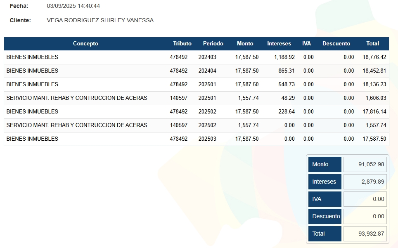Viewport: 398px width, 248px height.
Task: Click the Monto summary field showing 91,052.98
Action: tap(365, 164)
